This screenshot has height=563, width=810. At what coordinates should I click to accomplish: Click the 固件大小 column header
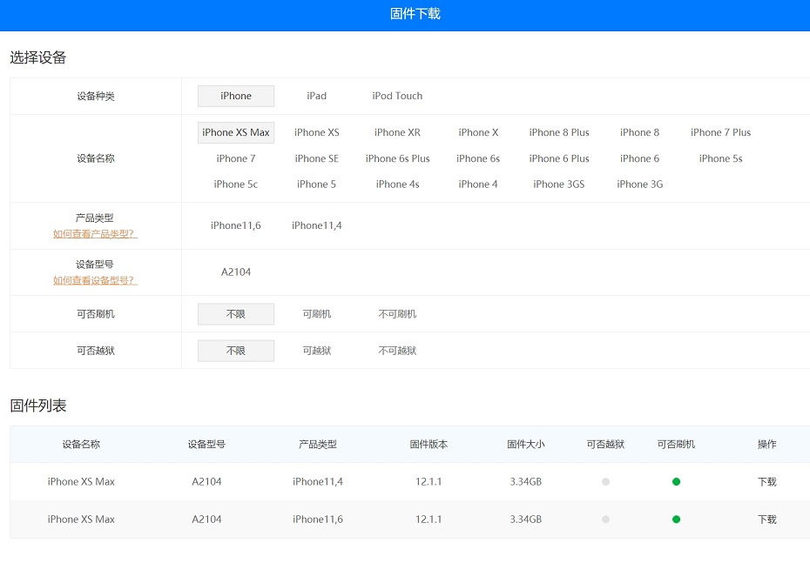pos(525,445)
